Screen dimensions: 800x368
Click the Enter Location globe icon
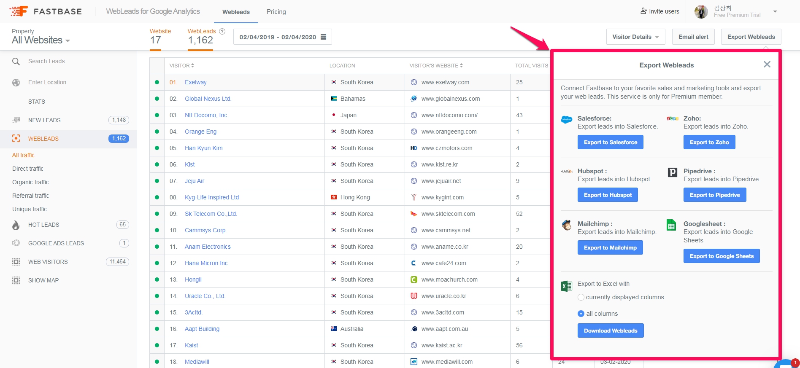click(16, 83)
